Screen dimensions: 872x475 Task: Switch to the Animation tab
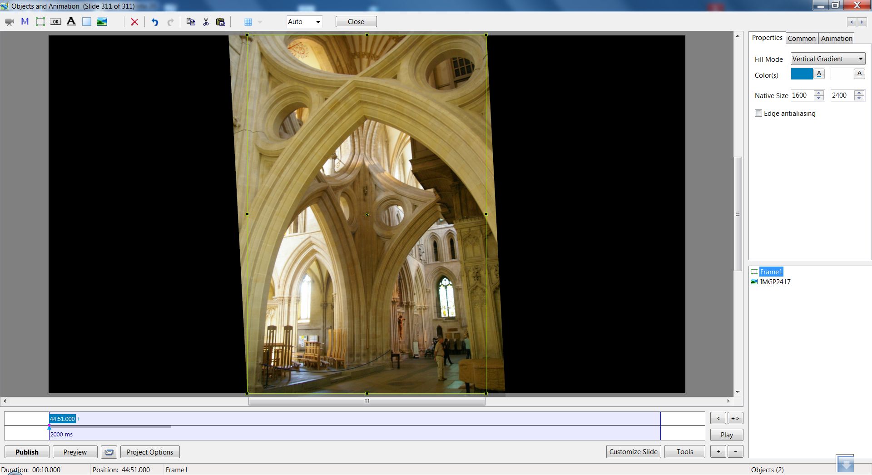(837, 39)
